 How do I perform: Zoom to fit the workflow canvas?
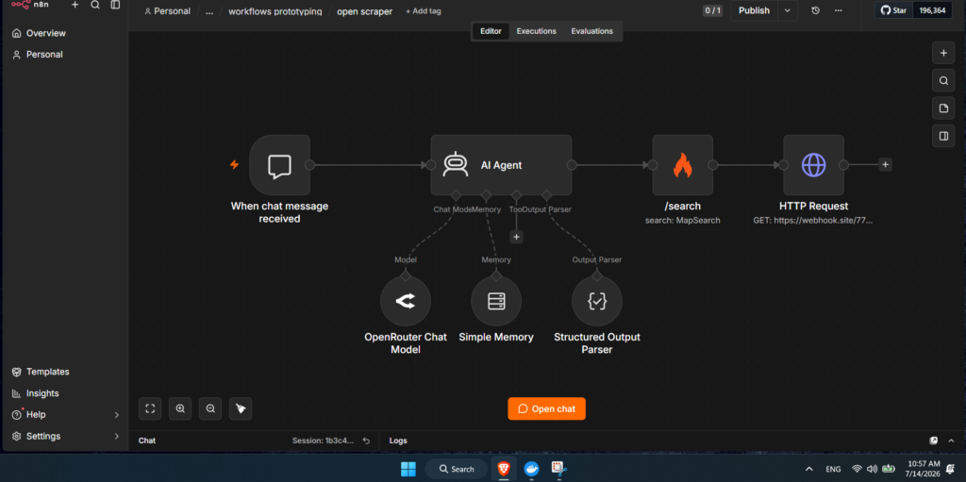(150, 408)
